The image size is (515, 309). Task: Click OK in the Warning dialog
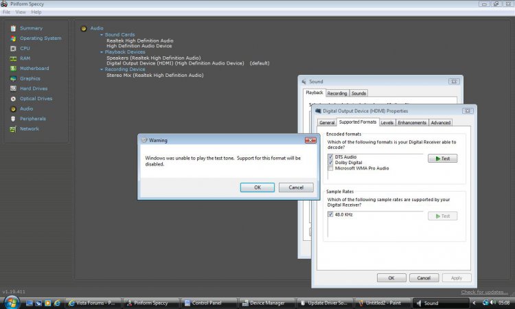[x=257, y=187]
